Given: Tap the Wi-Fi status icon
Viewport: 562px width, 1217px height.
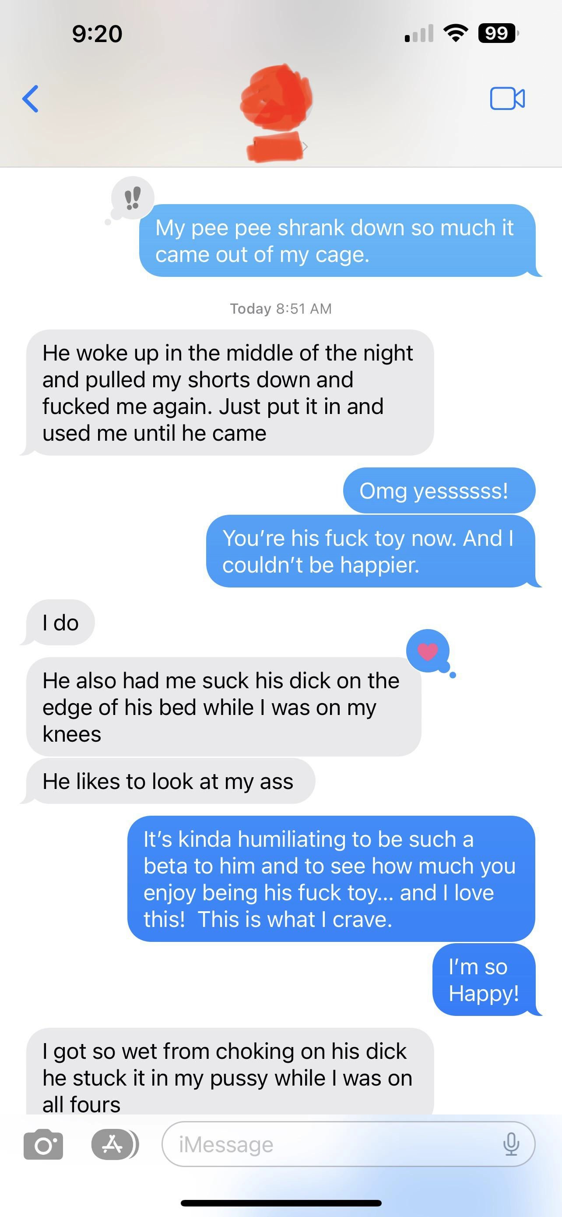Looking at the screenshot, I should point(455,34).
